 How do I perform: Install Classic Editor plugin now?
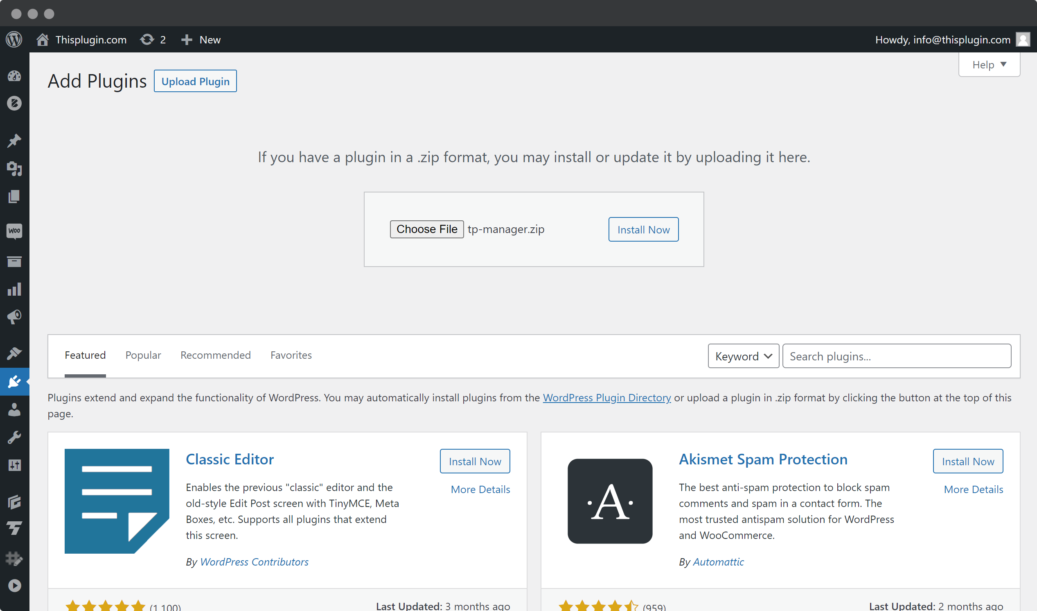pyautogui.click(x=475, y=461)
